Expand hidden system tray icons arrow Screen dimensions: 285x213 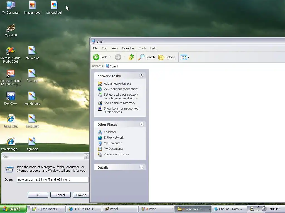264,209
